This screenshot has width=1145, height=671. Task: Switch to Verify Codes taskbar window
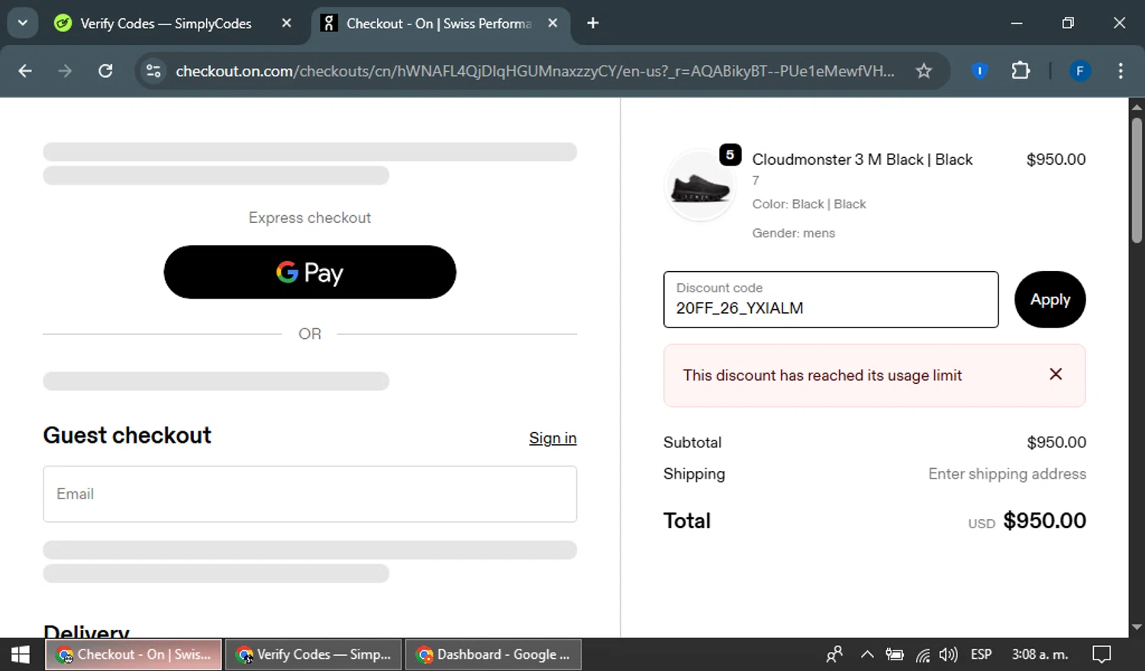[x=314, y=654]
